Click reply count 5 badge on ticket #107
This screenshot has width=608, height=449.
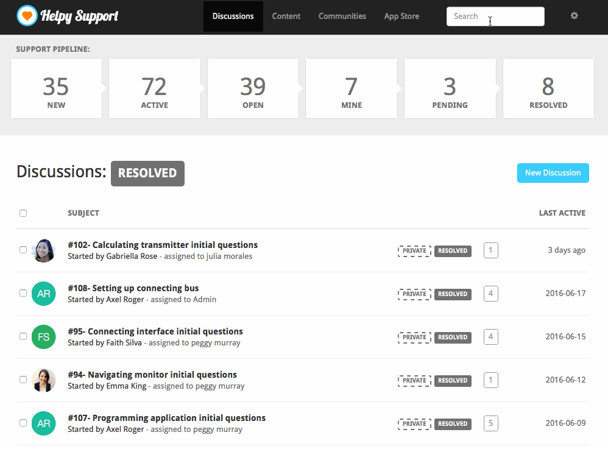point(491,423)
